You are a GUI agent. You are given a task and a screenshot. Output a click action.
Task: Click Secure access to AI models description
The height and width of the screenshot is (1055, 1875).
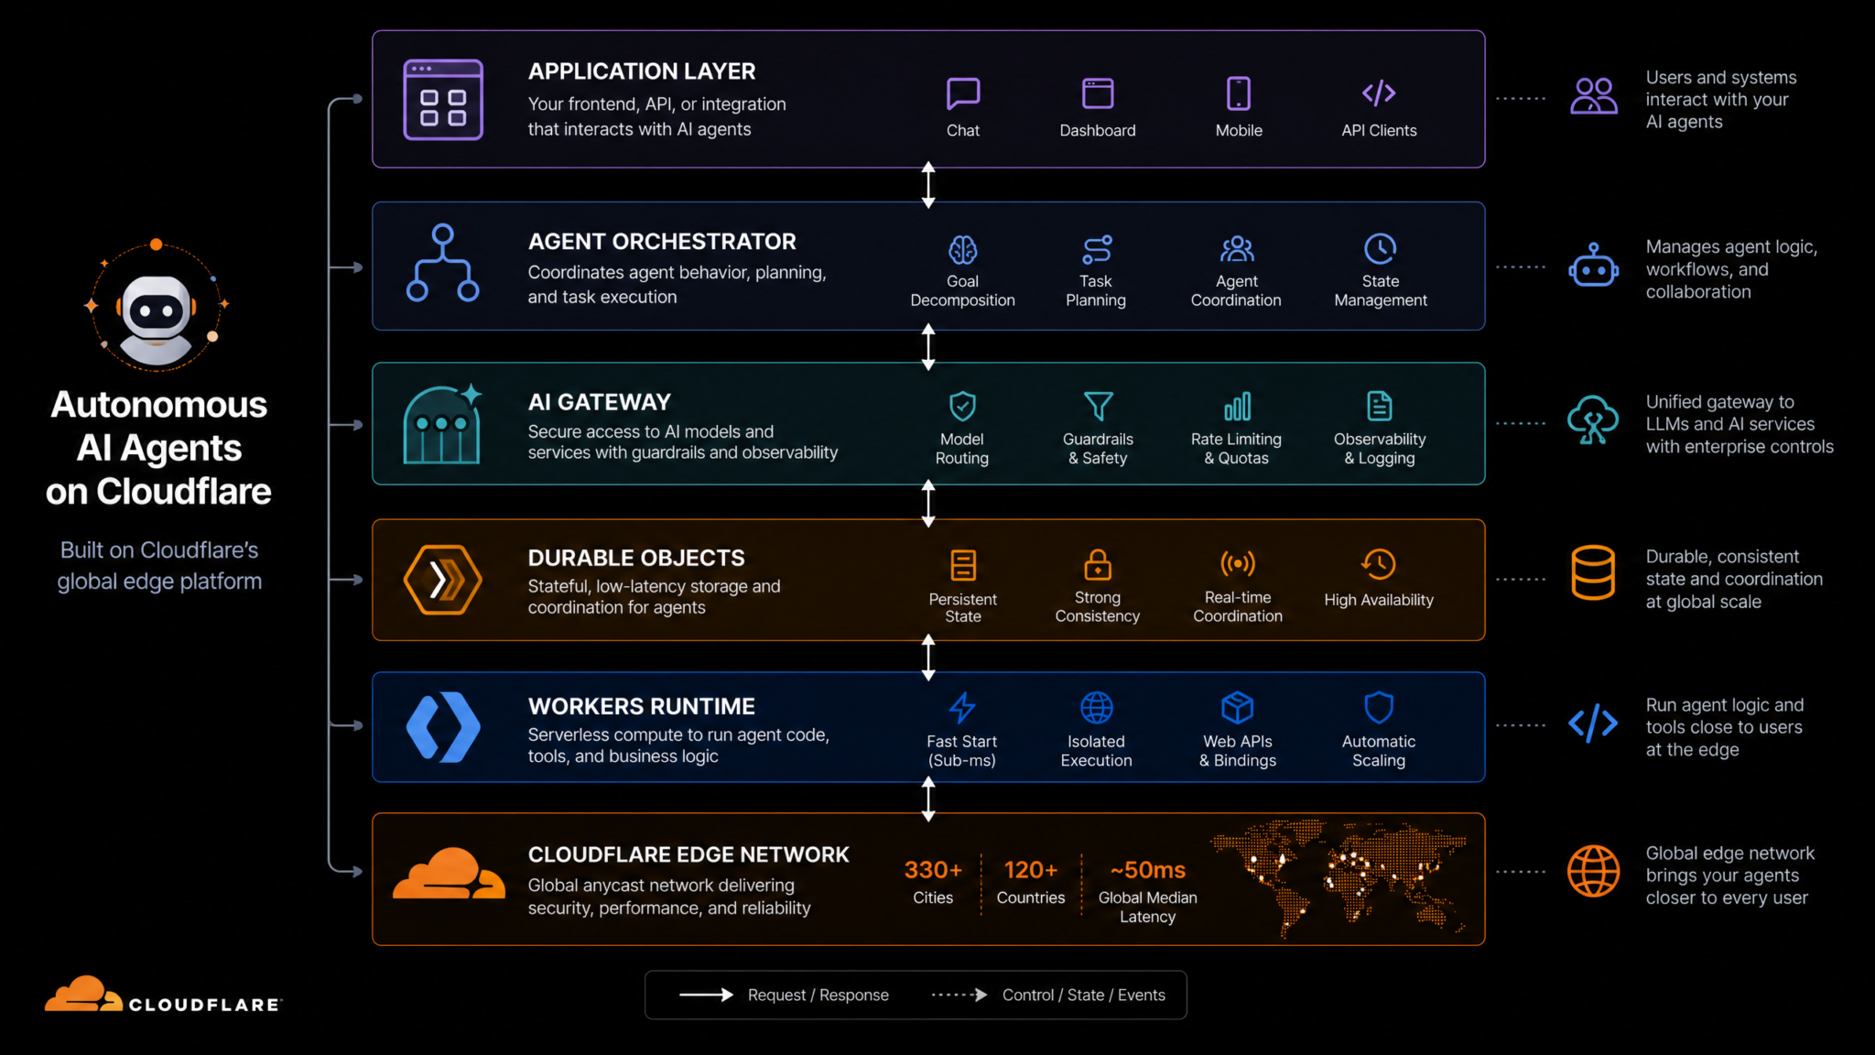pos(682,442)
